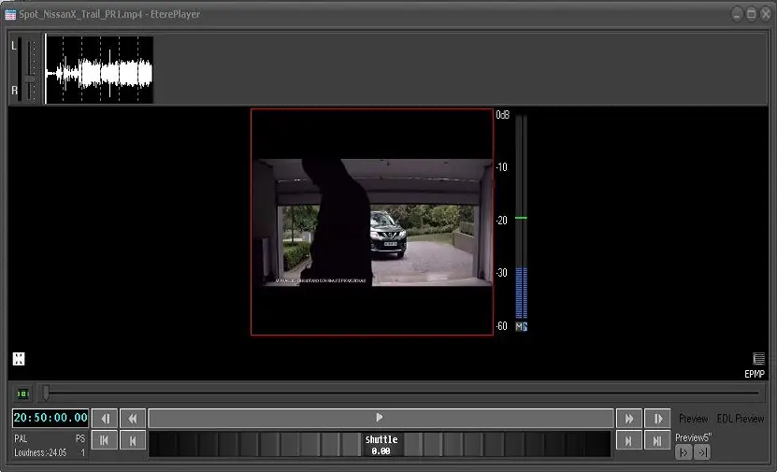Click the Preview5" end button

pyautogui.click(x=702, y=453)
